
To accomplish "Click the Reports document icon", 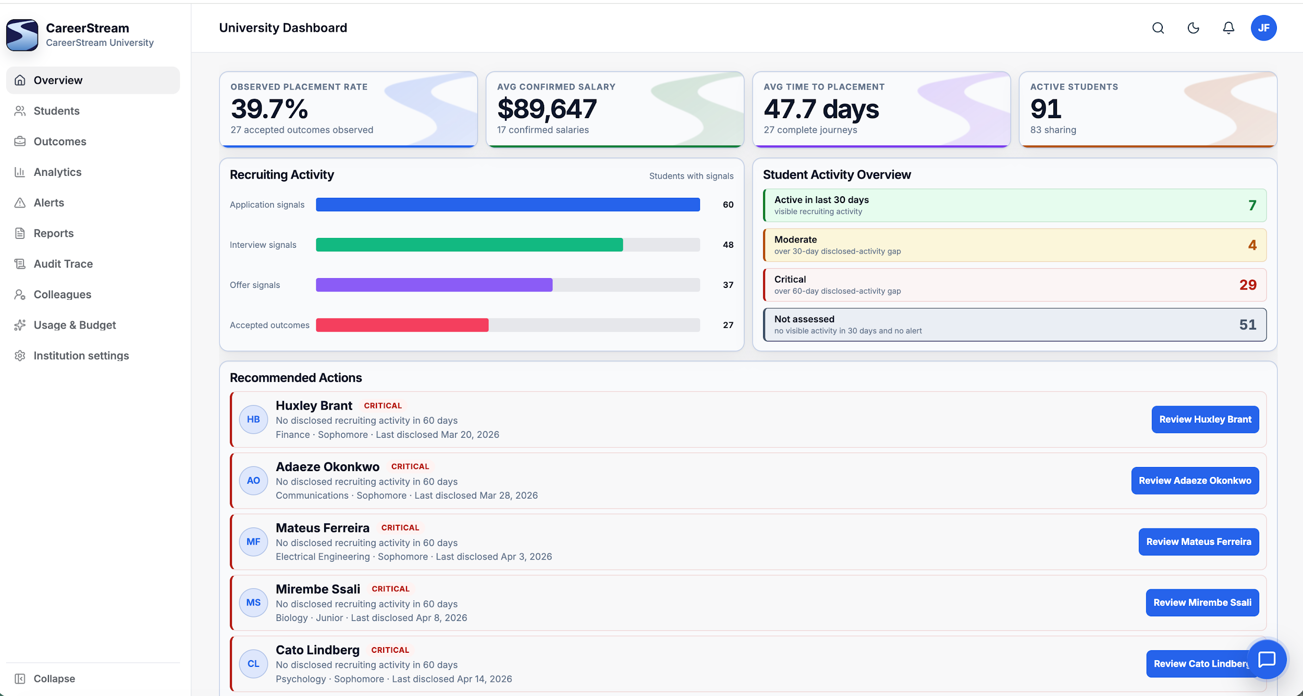I will [x=20, y=233].
